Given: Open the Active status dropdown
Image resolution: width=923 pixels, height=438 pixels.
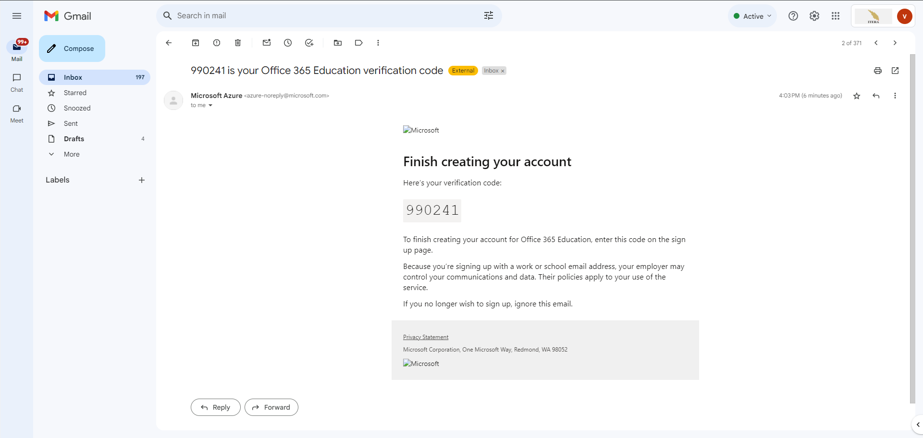Looking at the screenshot, I should tap(752, 16).
